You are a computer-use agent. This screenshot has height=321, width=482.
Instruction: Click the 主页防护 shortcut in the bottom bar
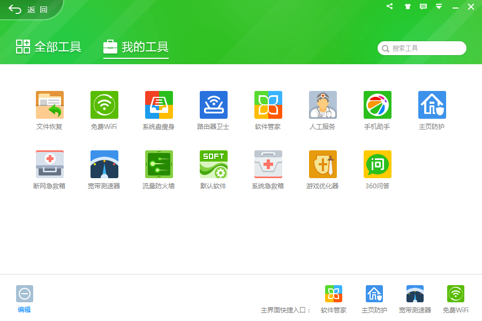tap(374, 294)
